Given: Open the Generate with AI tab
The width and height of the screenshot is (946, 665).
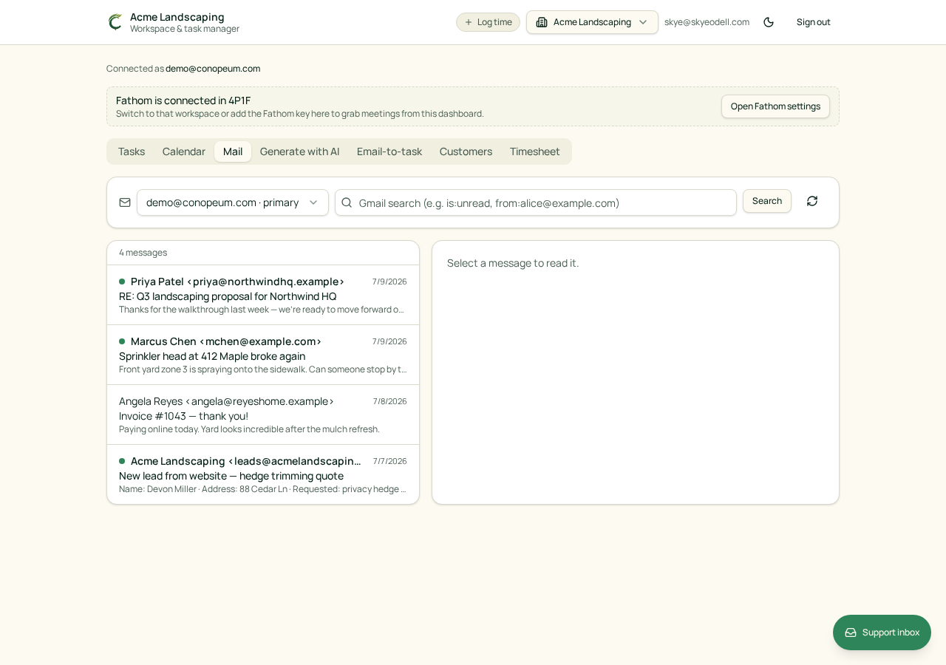Looking at the screenshot, I should 299,151.
